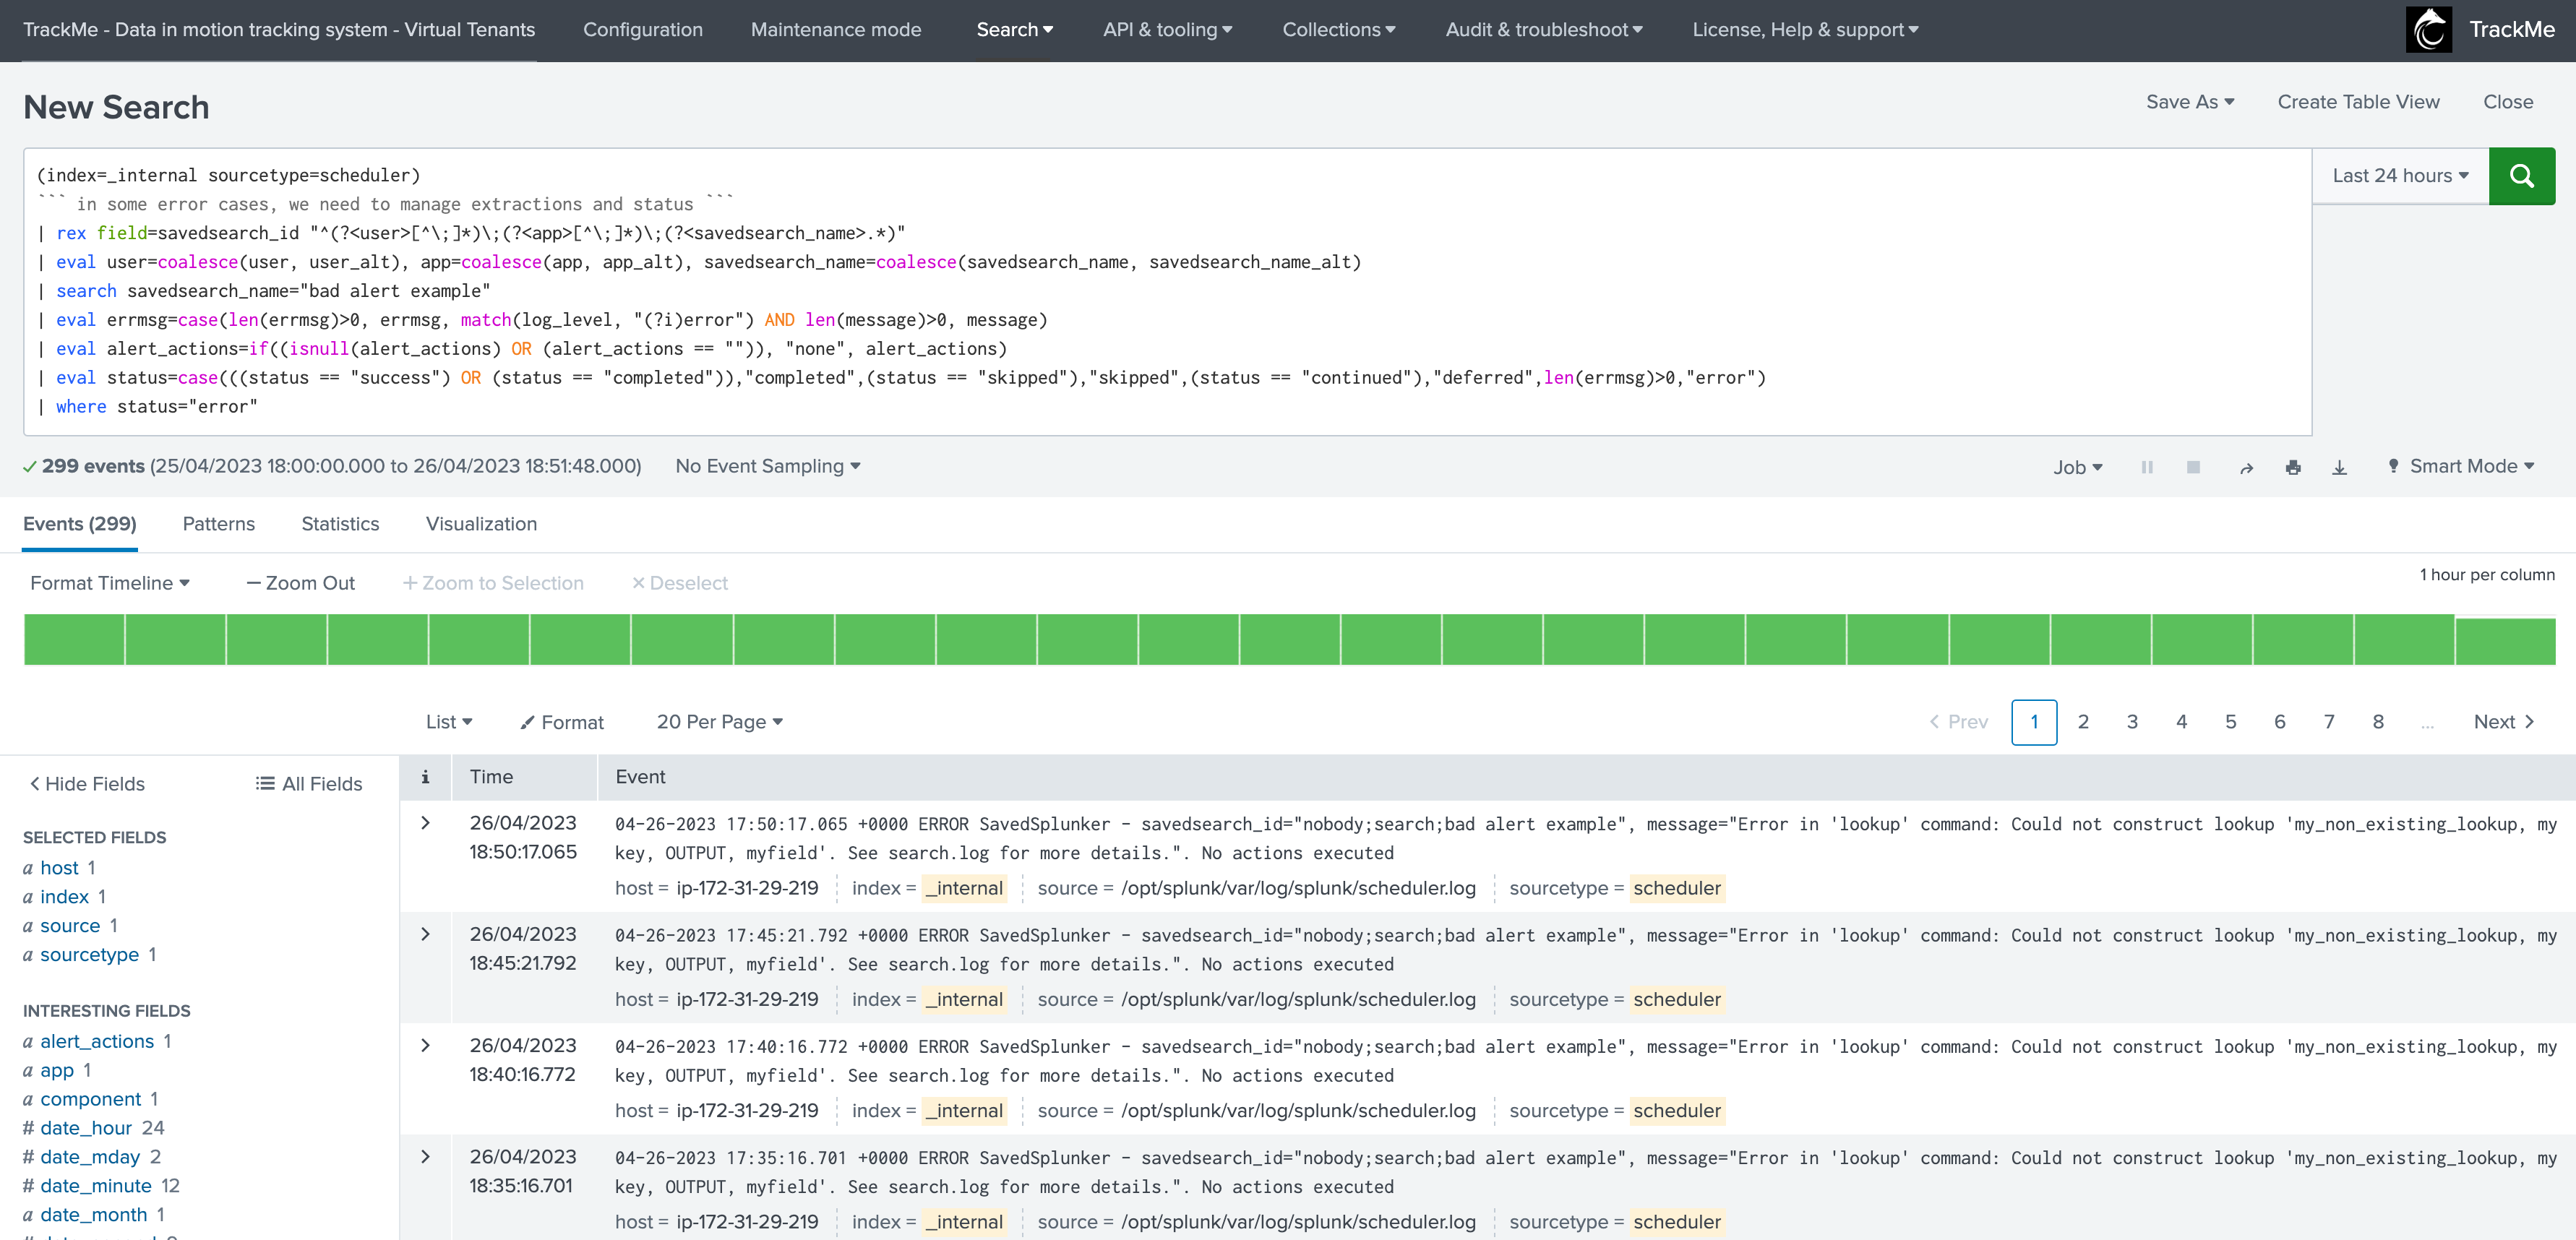Go to results page 3

point(2131,722)
